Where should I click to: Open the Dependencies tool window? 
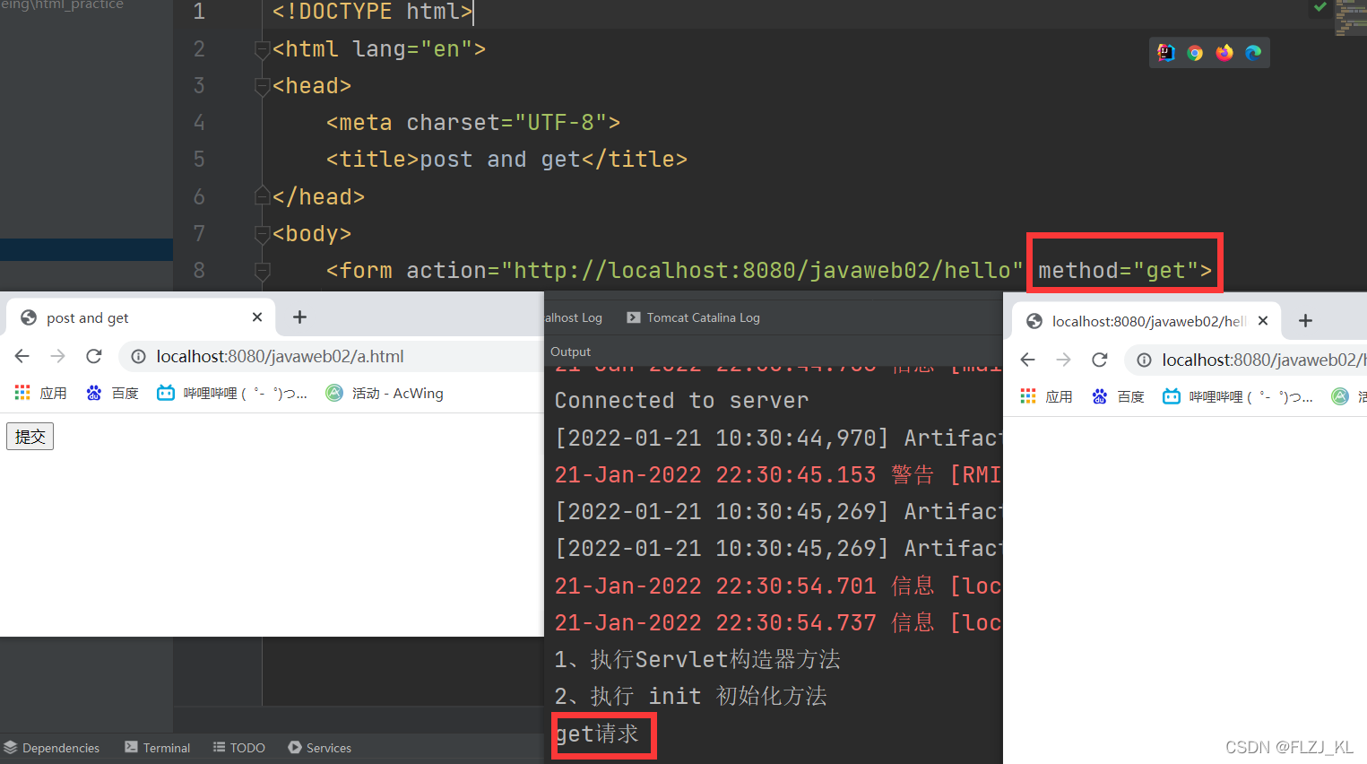point(52,748)
